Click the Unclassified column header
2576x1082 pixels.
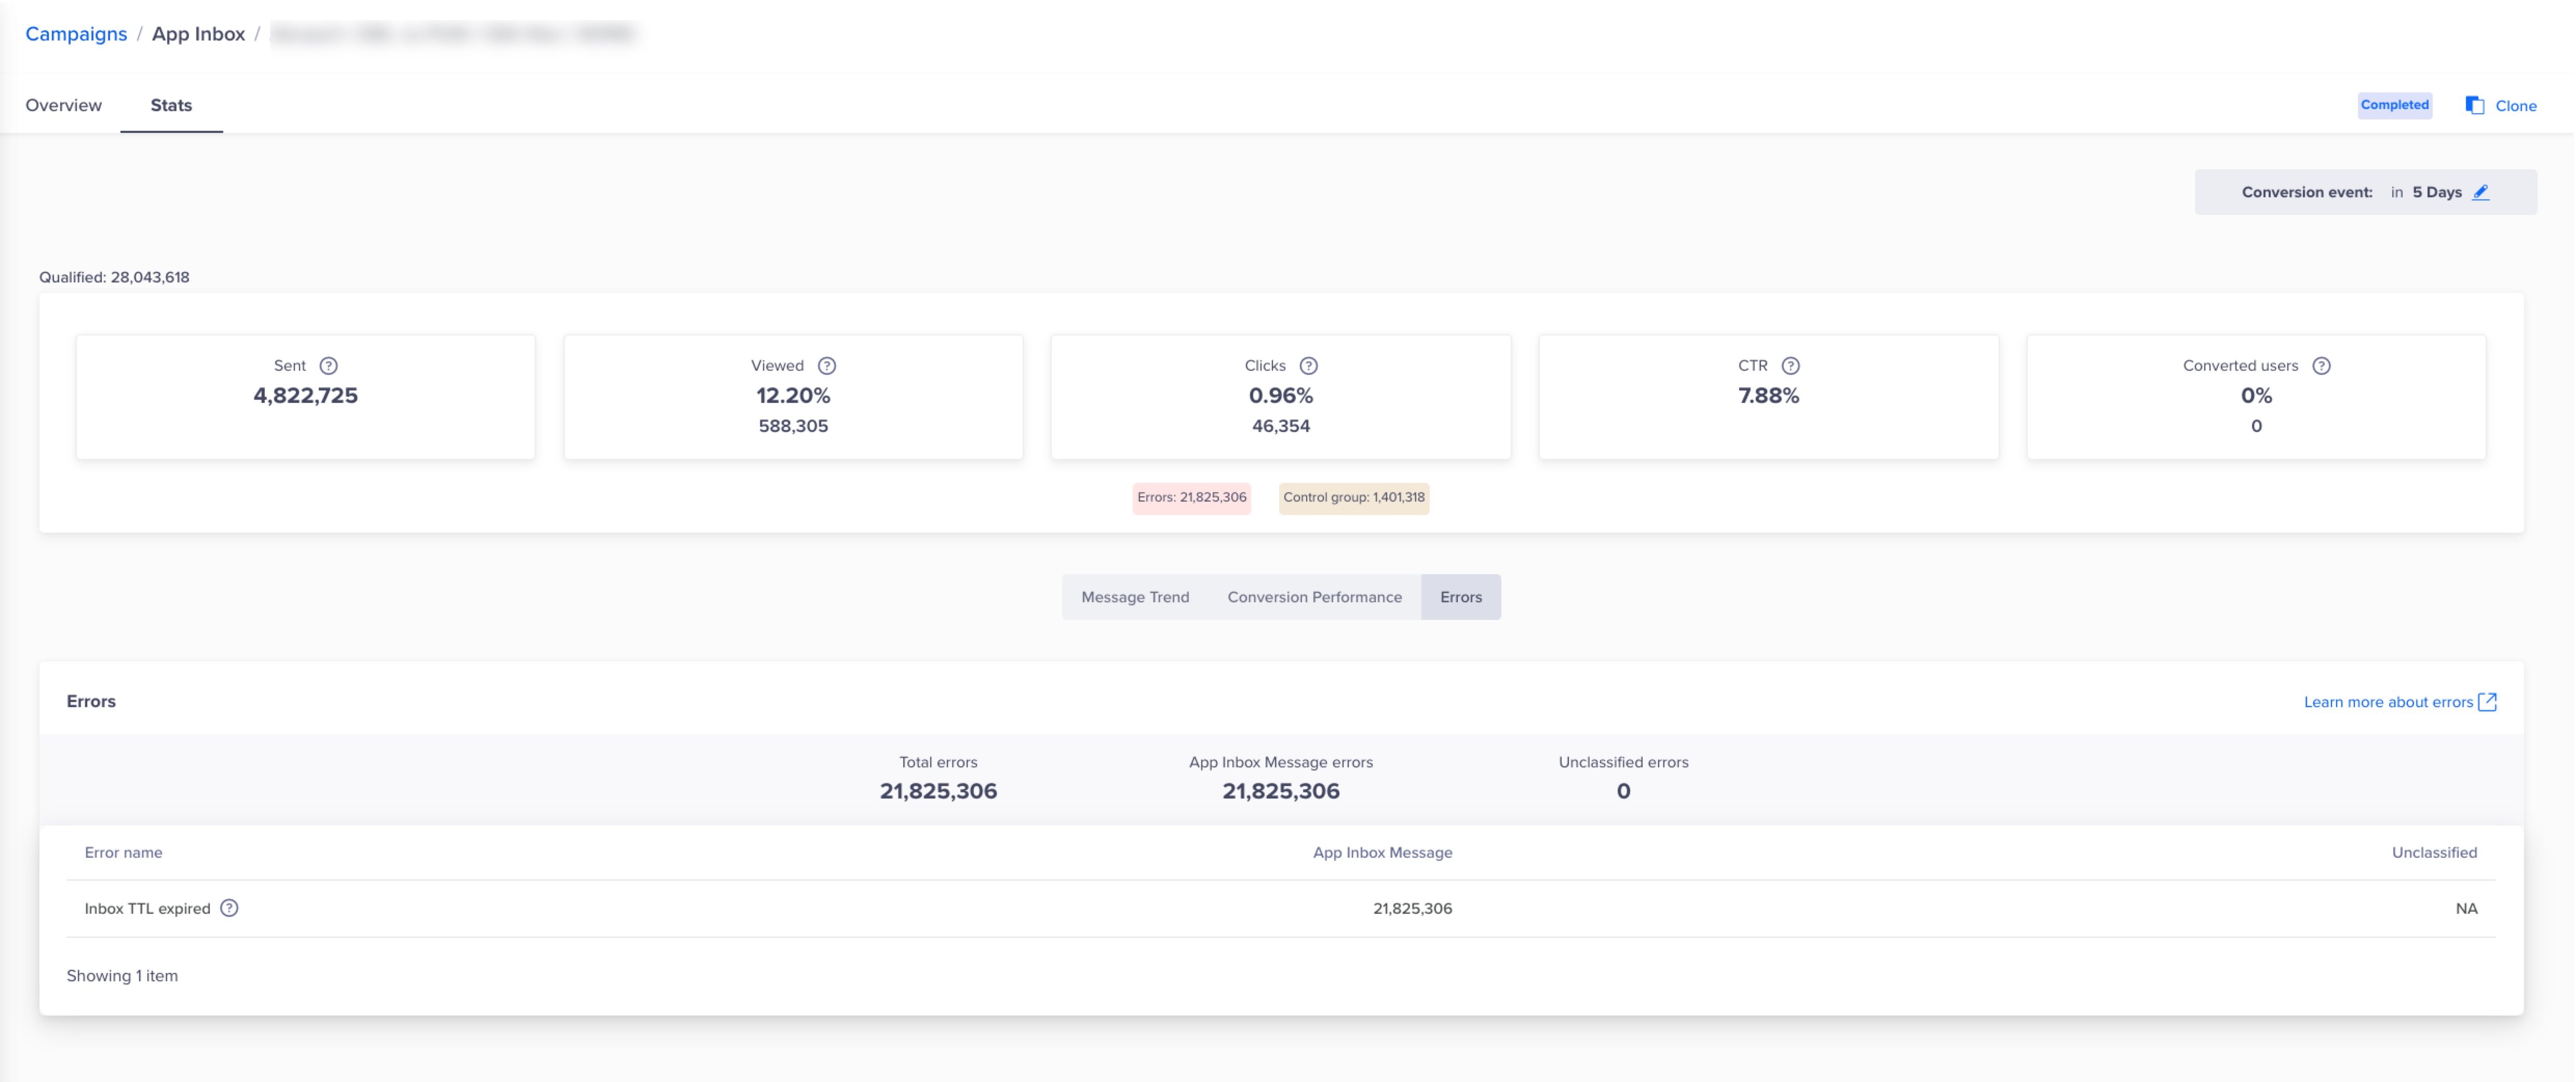click(x=2434, y=853)
